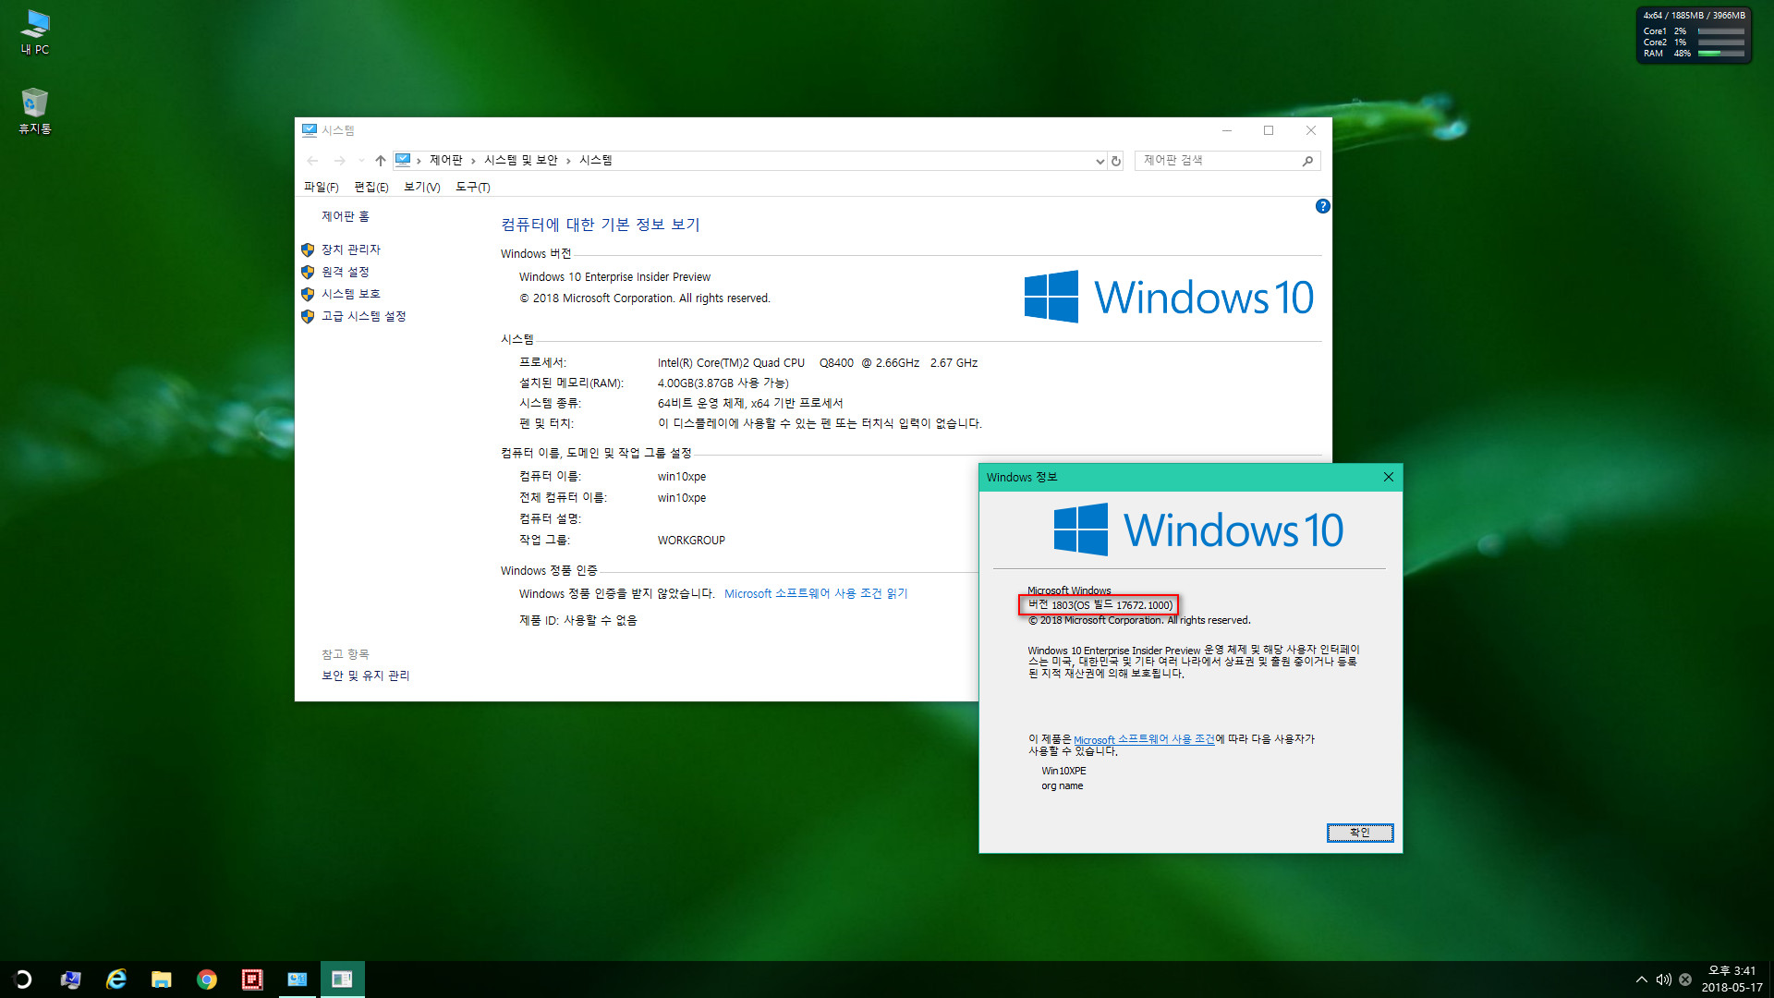Open the volume speaker tray icon
Image resolution: width=1774 pixels, height=998 pixels.
pos(1663,980)
